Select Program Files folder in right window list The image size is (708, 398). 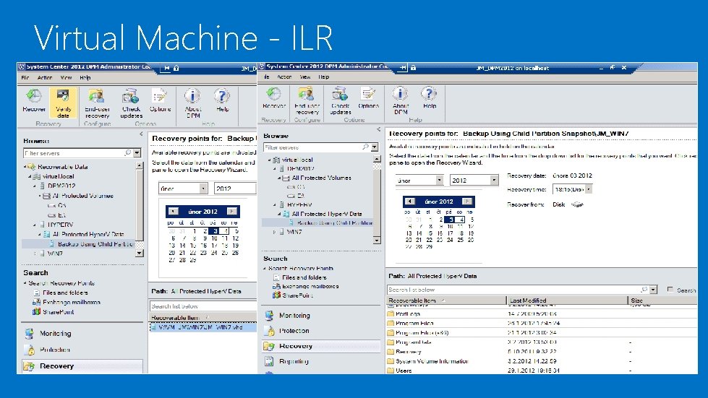click(414, 323)
